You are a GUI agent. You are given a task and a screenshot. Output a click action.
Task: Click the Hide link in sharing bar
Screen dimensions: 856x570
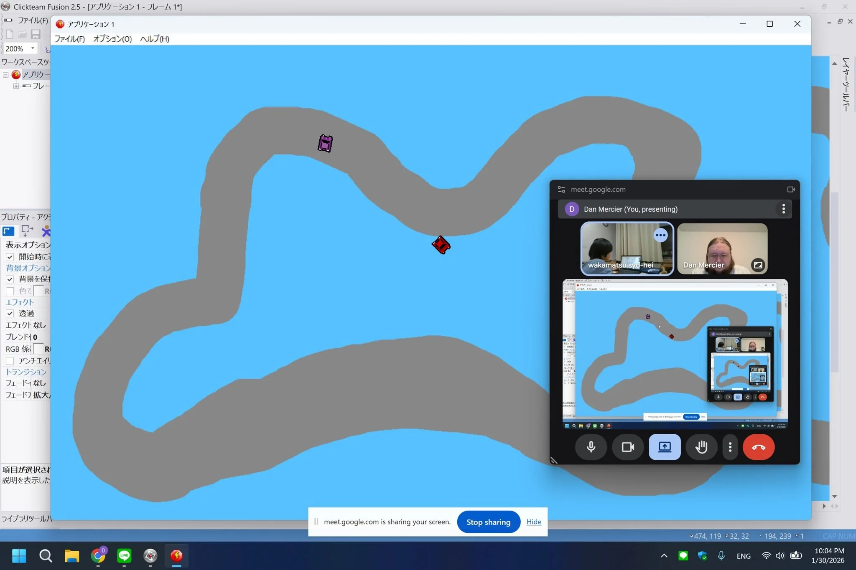534,522
